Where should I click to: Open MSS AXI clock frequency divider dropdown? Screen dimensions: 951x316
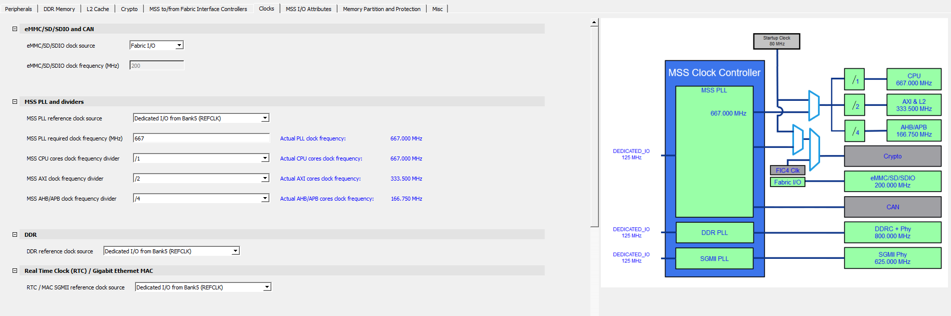[x=201, y=178]
